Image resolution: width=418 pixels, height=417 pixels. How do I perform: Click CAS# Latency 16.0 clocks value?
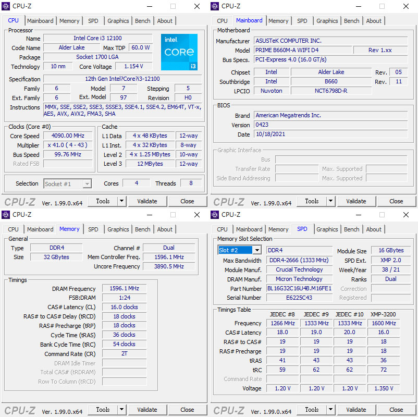[124, 307]
